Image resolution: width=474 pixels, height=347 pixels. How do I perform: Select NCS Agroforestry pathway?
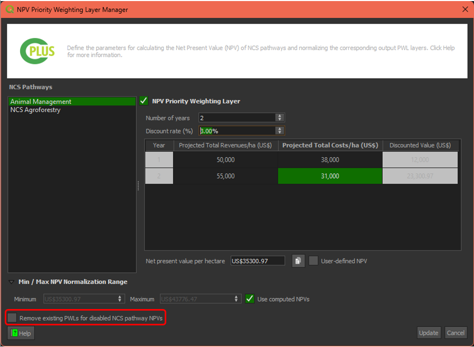click(72, 110)
